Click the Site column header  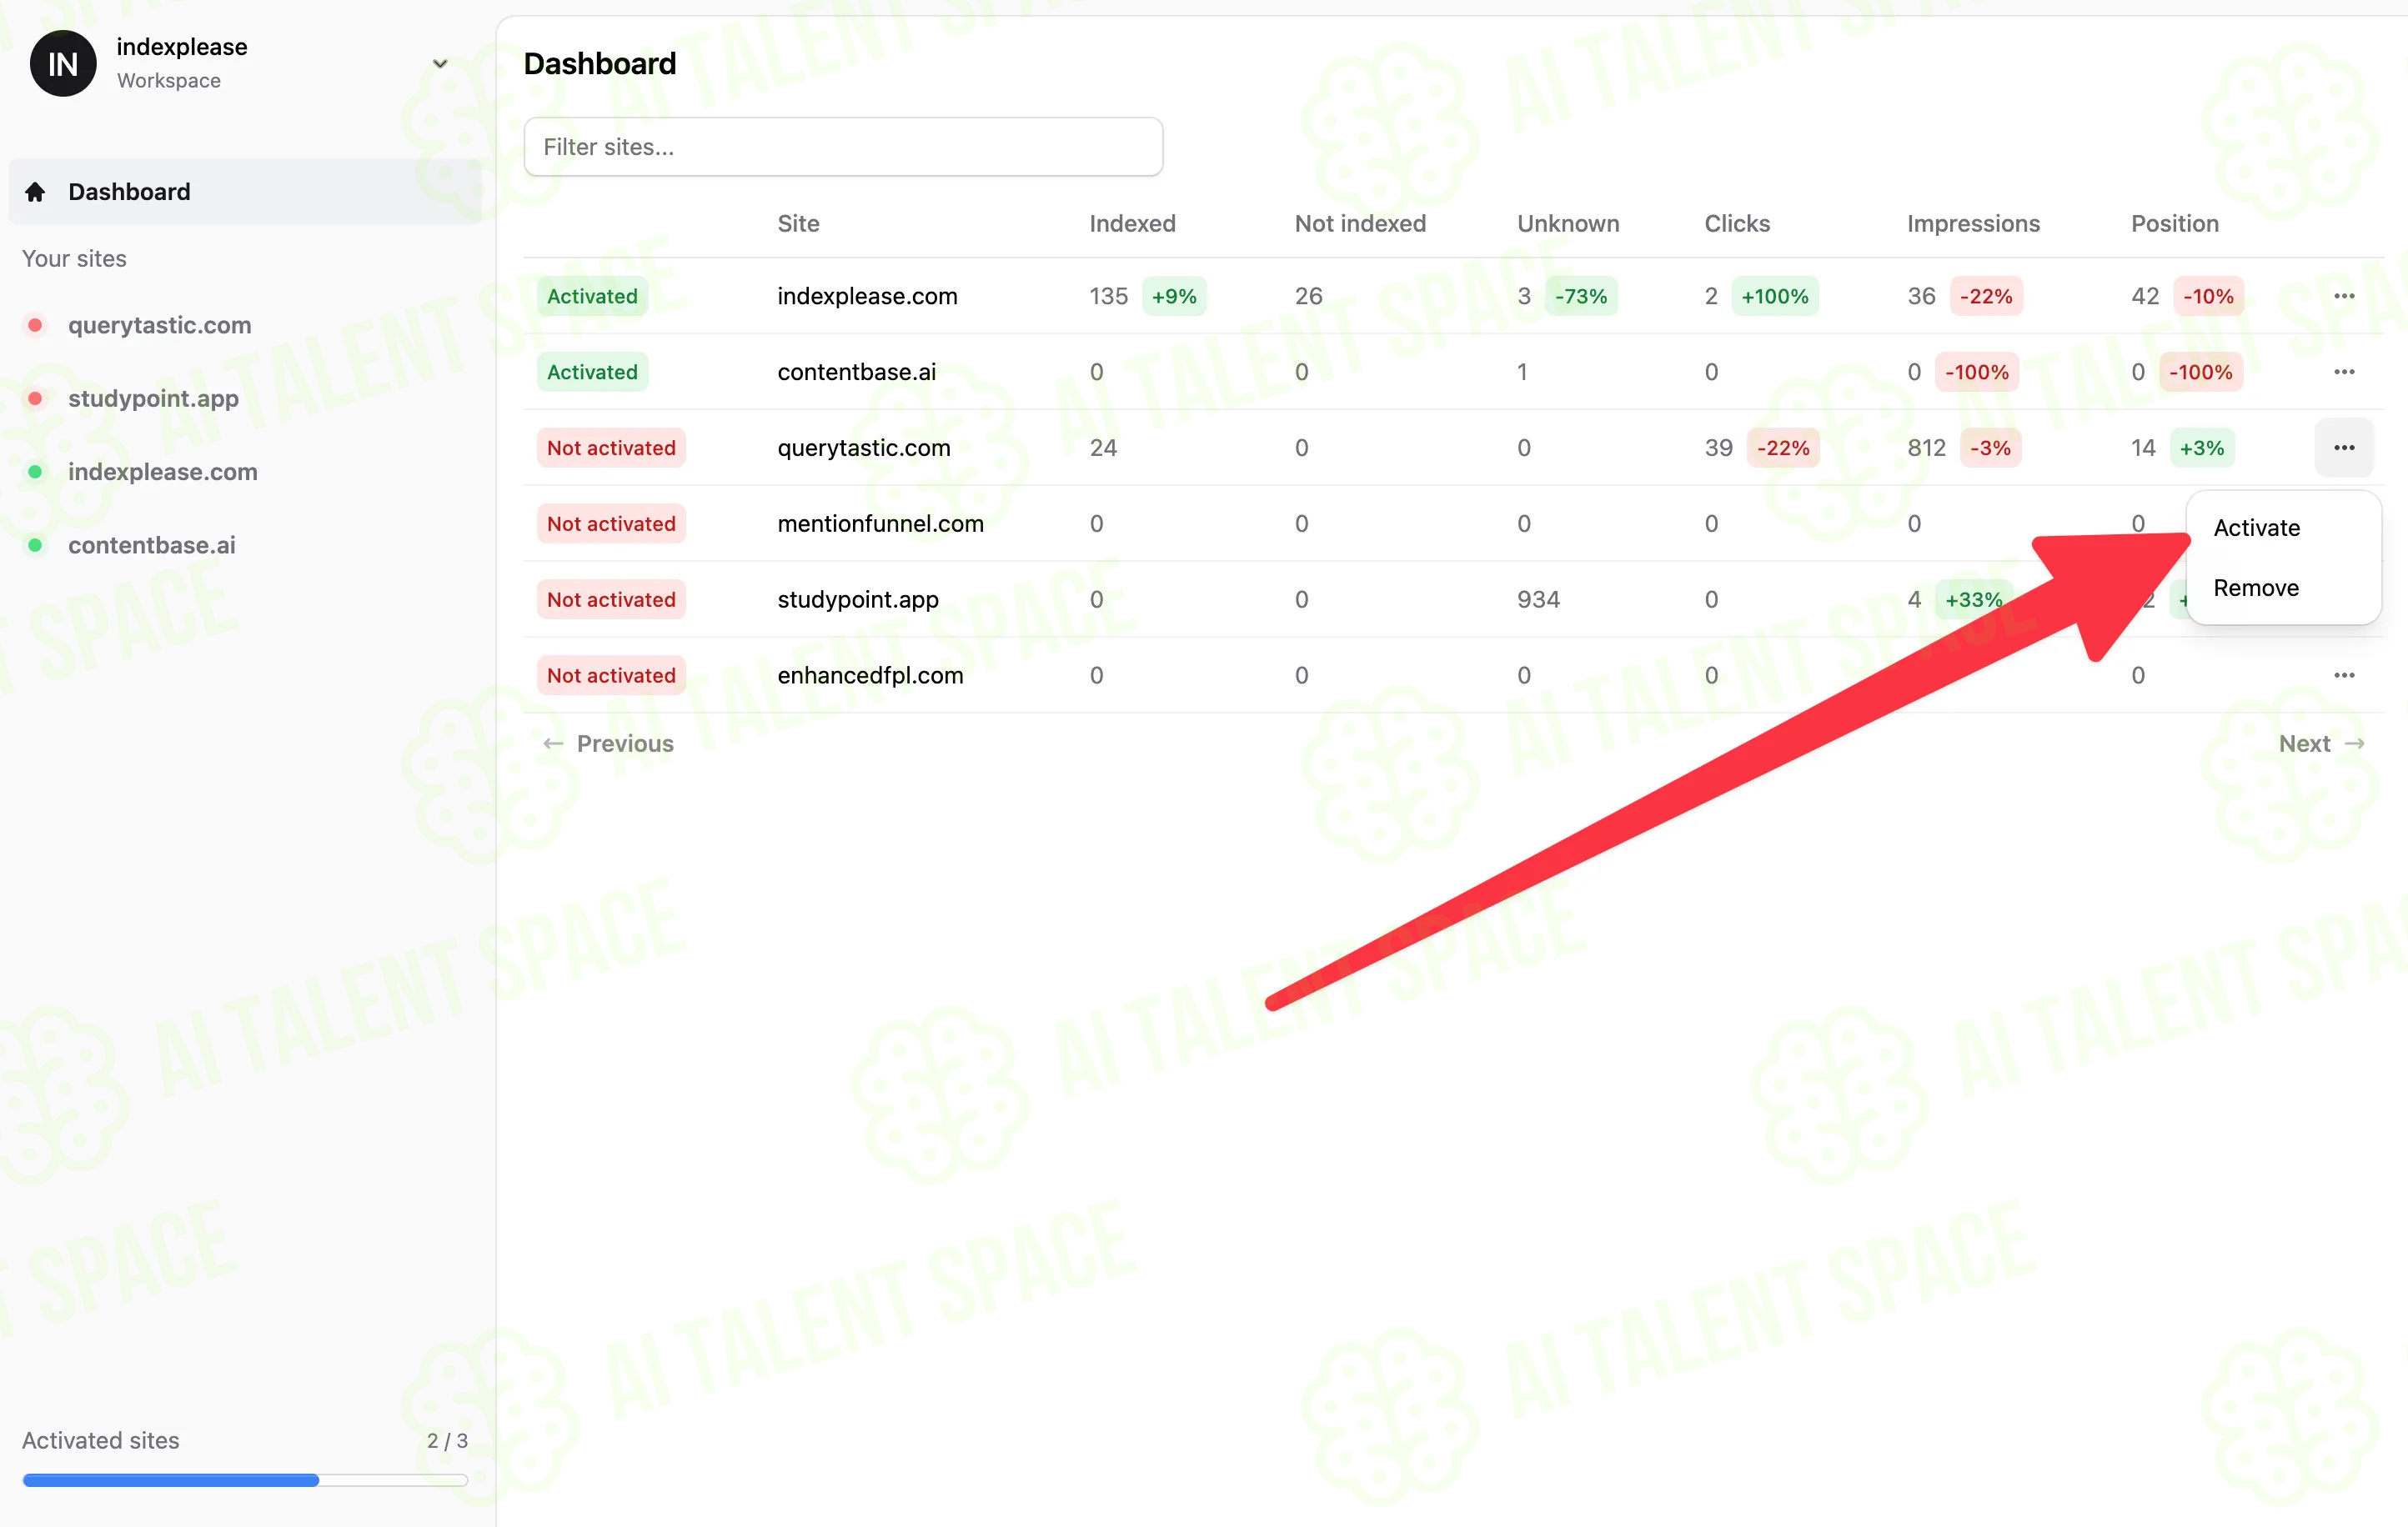(x=798, y=224)
